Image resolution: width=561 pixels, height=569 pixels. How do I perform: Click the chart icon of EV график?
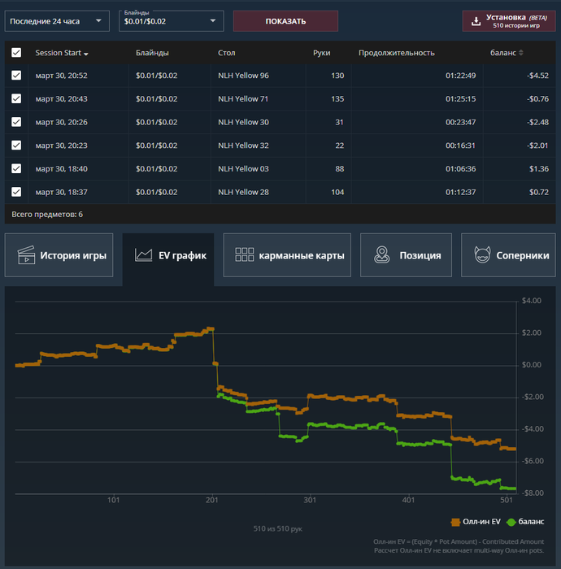tap(143, 255)
